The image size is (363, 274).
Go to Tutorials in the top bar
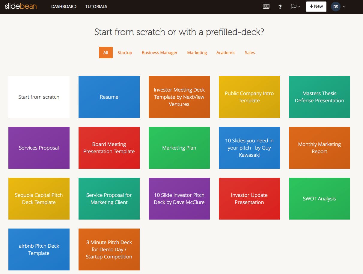point(96,6)
